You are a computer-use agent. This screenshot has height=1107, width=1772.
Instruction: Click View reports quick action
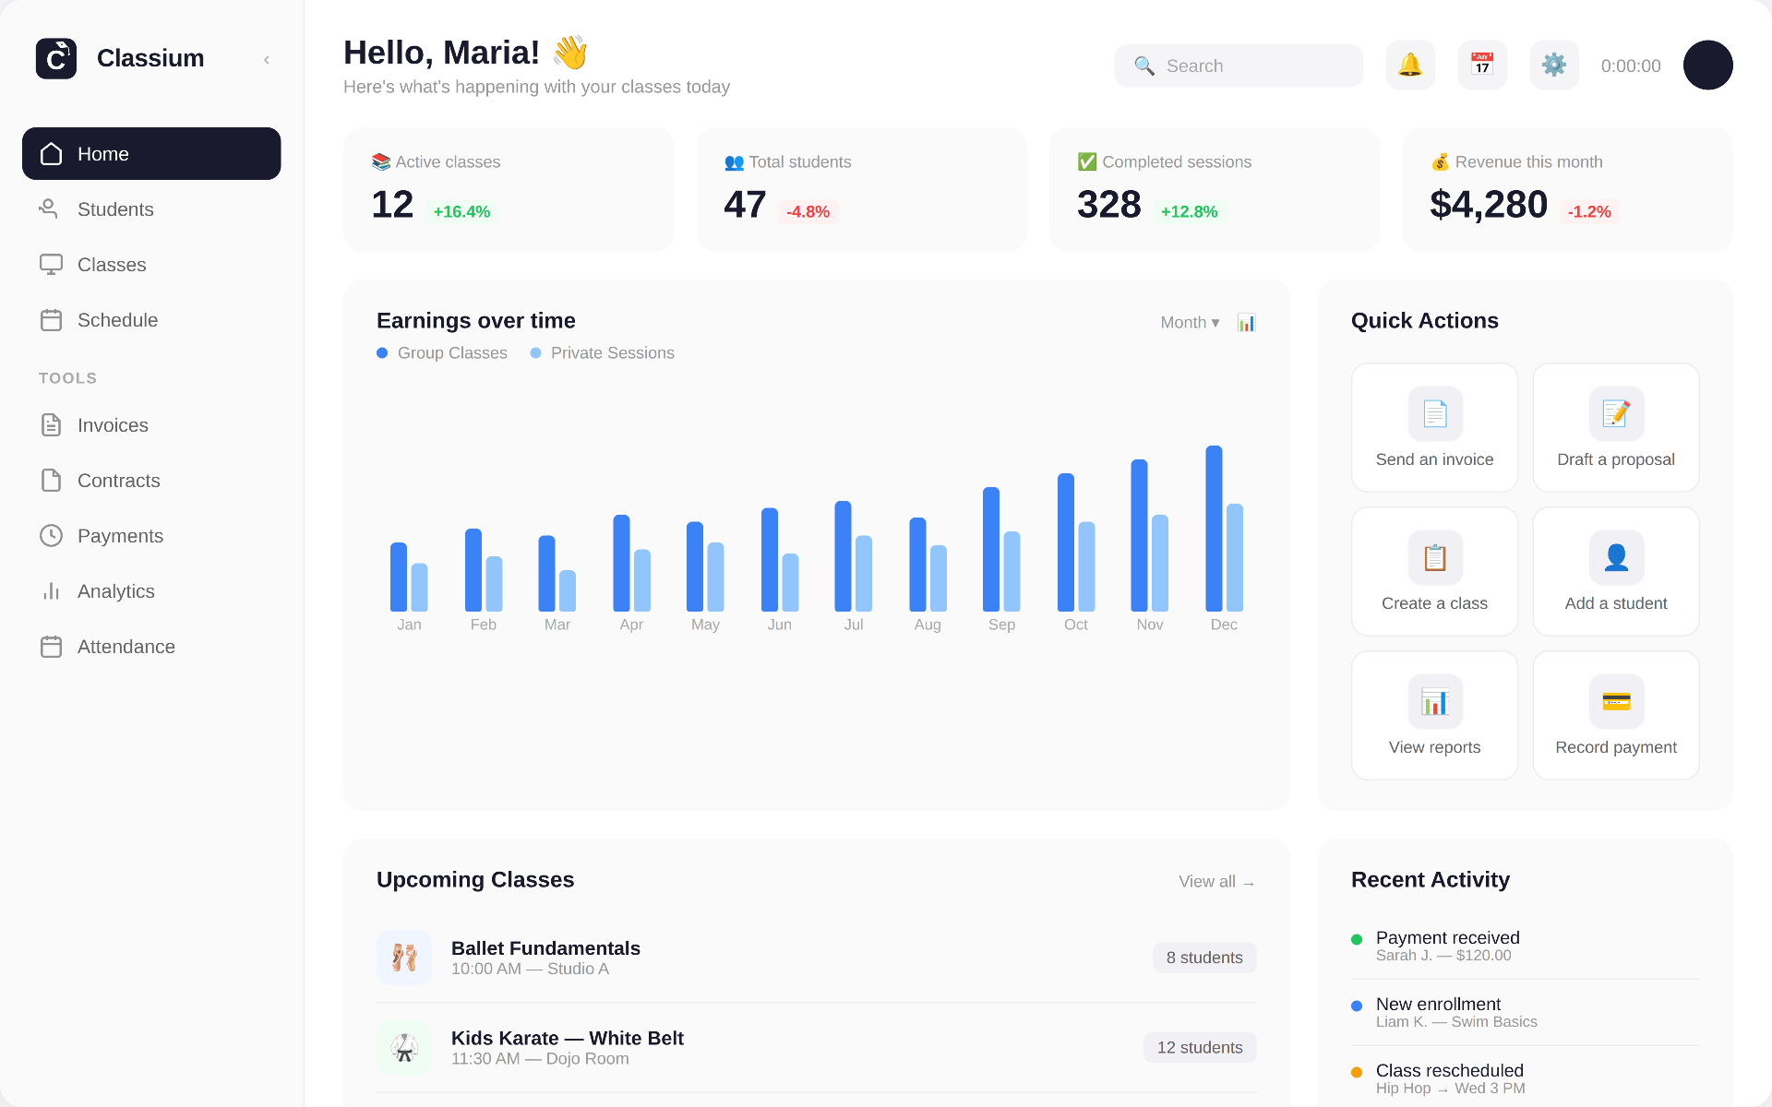click(1434, 715)
